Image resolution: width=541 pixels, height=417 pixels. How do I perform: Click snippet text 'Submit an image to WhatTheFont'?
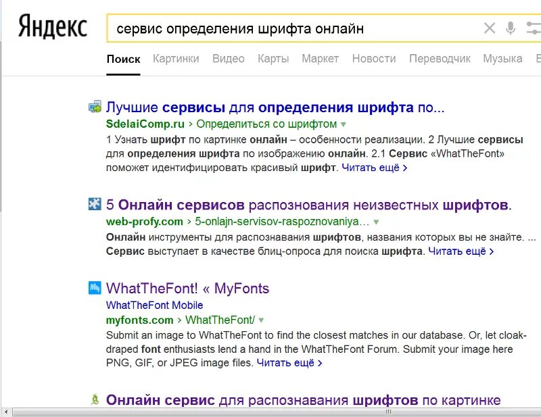[x=185, y=335]
